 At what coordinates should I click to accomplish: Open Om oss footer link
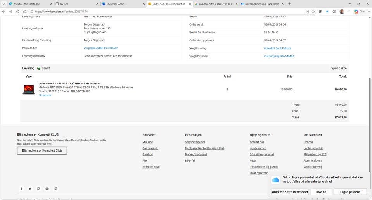pyautogui.click(x=308, y=142)
